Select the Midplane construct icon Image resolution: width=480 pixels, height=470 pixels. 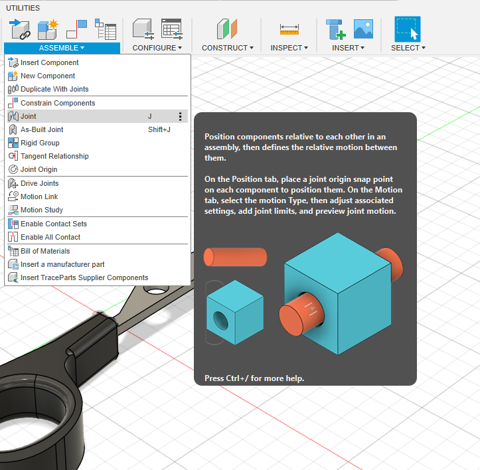227,29
